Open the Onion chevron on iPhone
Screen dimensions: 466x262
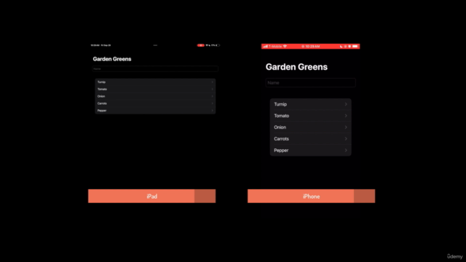tap(346, 127)
